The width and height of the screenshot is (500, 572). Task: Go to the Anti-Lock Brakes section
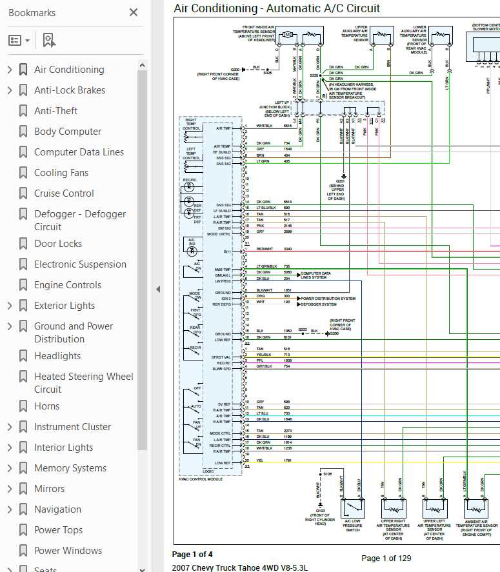(x=70, y=90)
